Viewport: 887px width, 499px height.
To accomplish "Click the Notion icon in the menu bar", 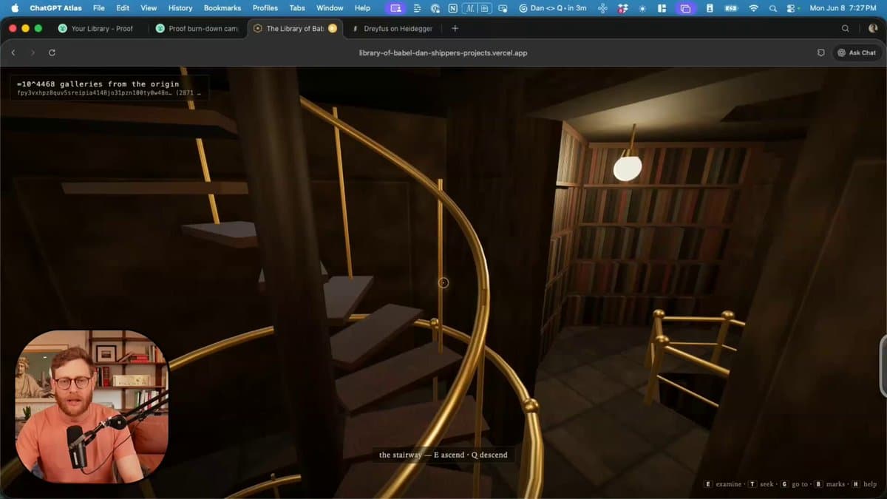I will pyautogui.click(x=452, y=8).
